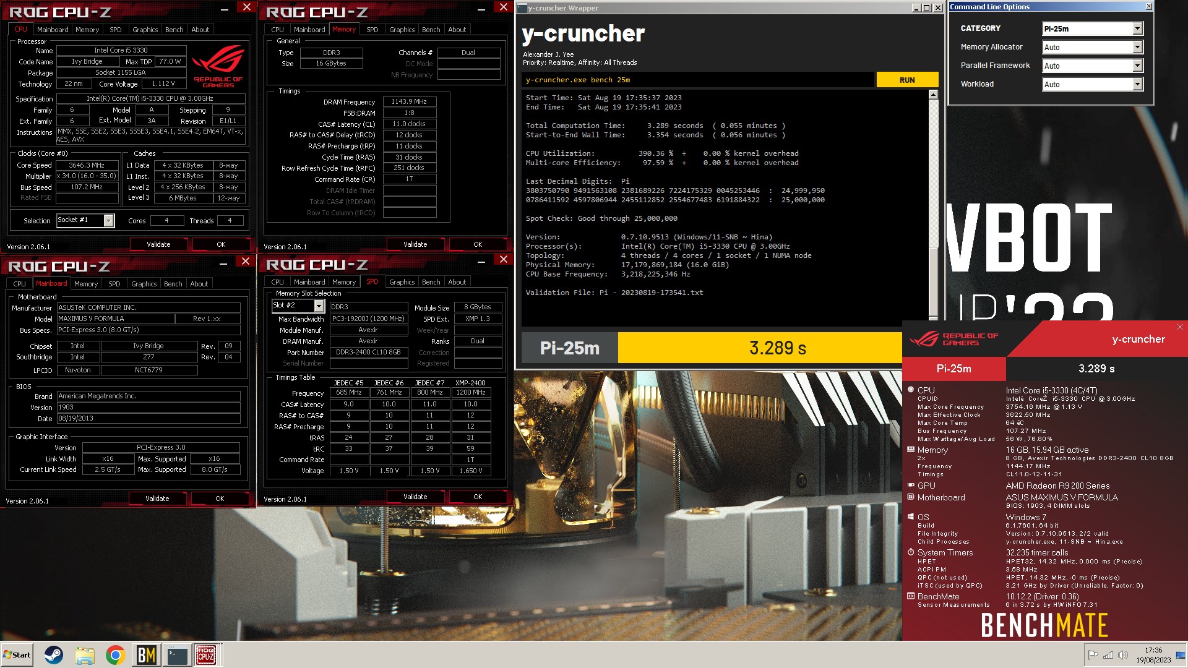Click the BenchMate section icon in result panel
Screen dimensions: 1188x668
point(911,596)
